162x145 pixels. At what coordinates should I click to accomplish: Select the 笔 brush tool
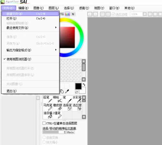67,99
